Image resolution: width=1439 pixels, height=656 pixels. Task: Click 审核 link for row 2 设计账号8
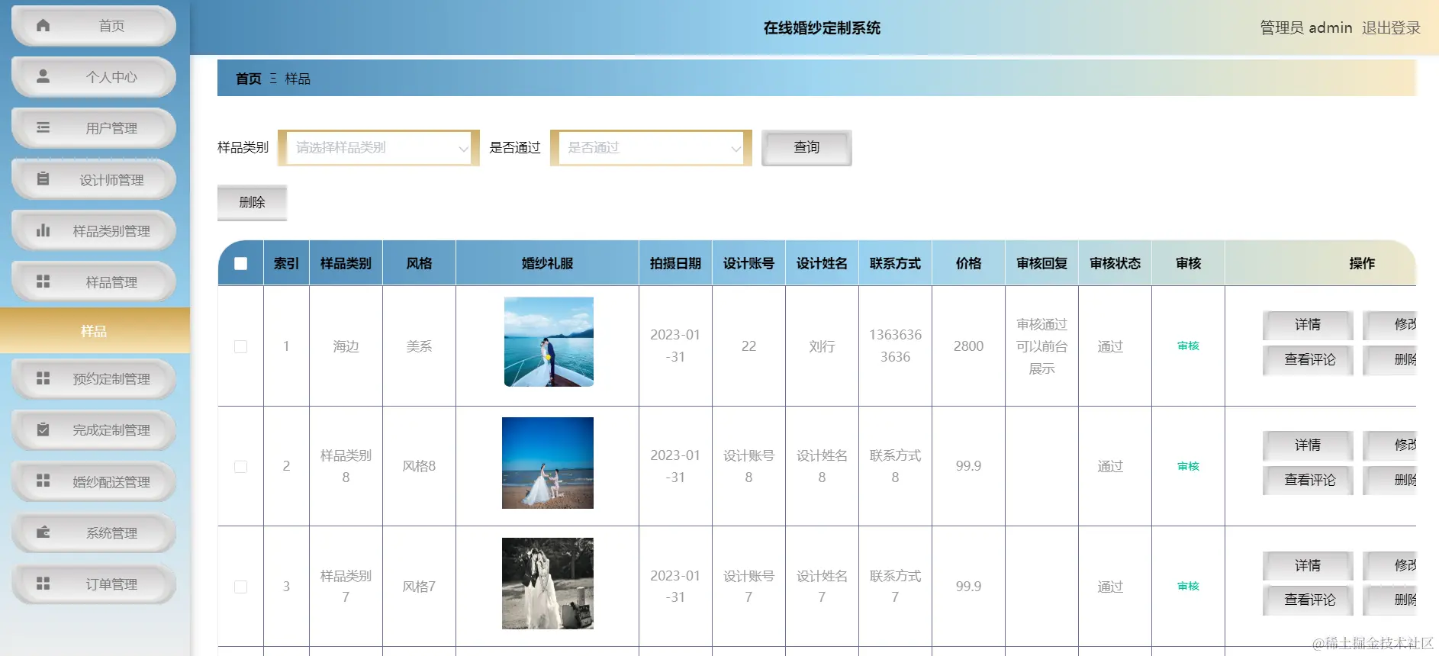1188,466
